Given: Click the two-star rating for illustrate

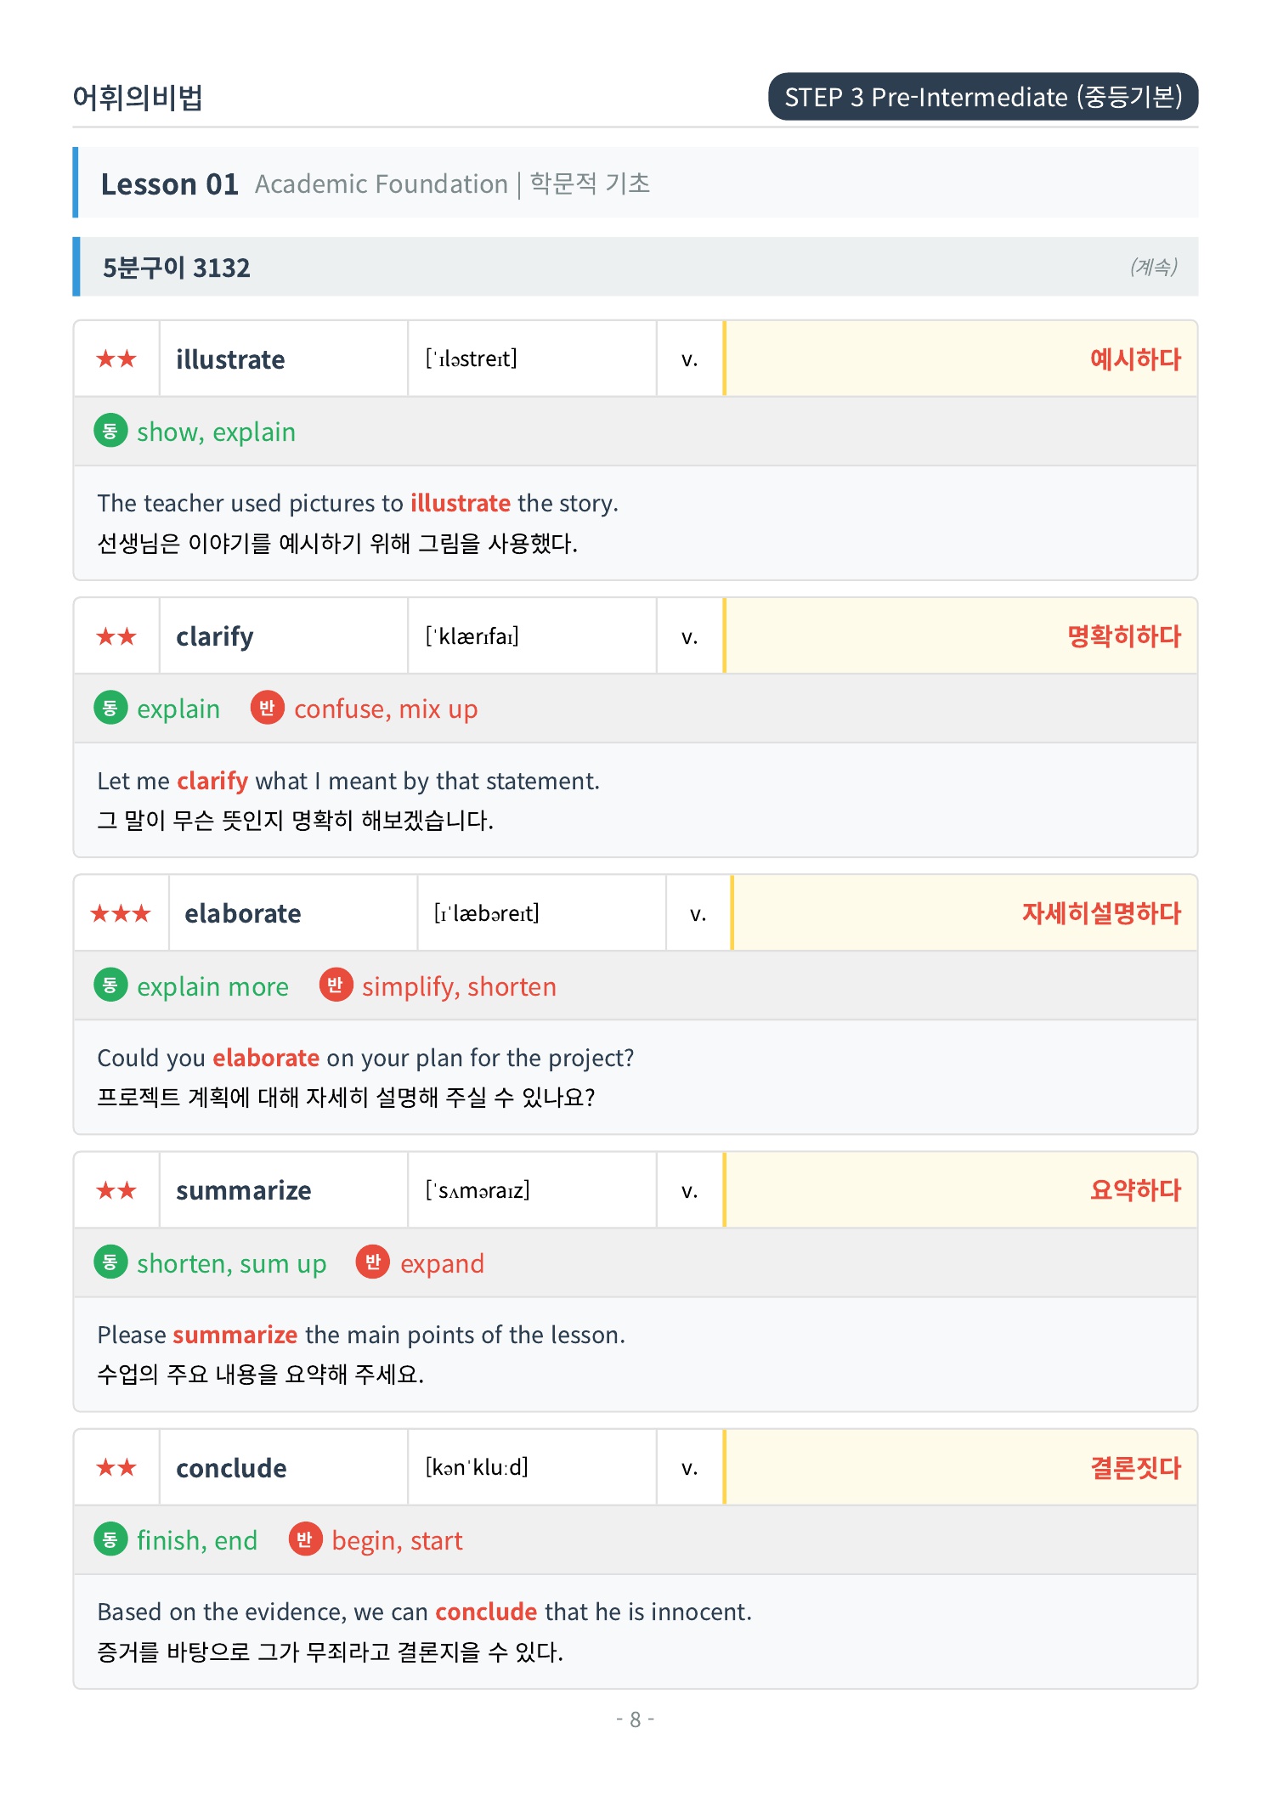Looking at the screenshot, I should coord(116,359).
